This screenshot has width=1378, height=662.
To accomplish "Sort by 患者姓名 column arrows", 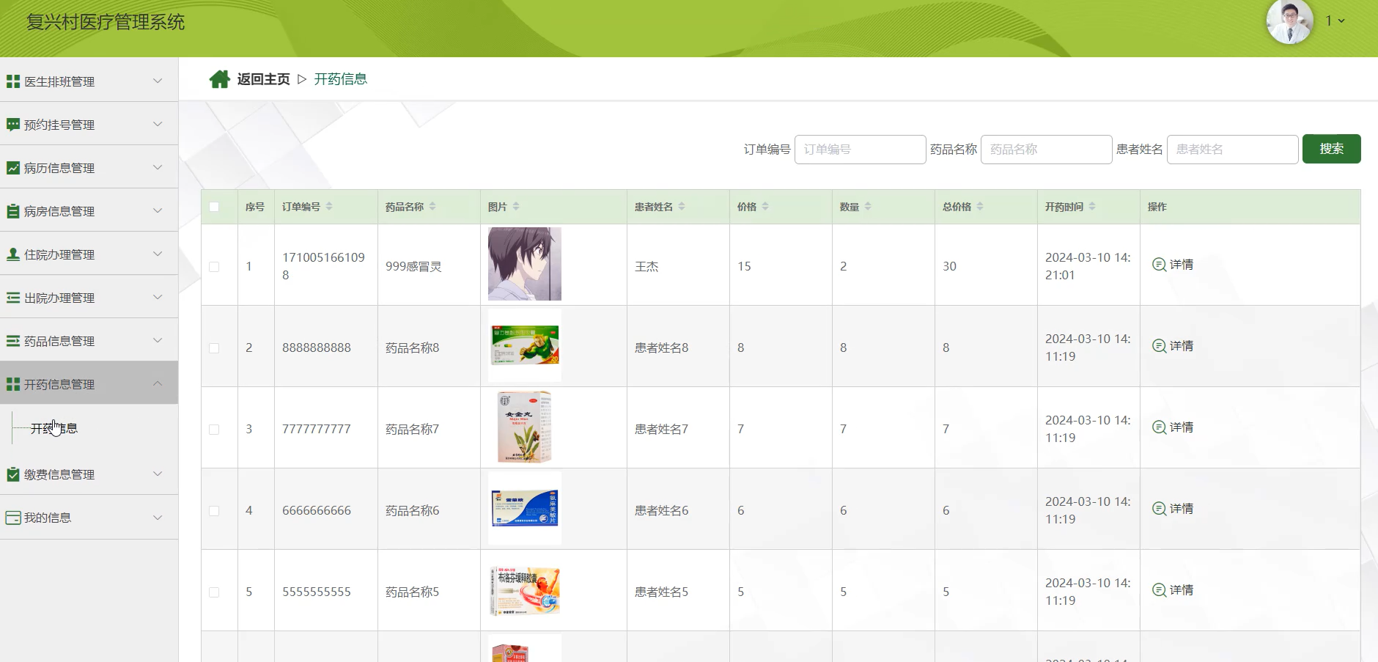I will 682,207.
